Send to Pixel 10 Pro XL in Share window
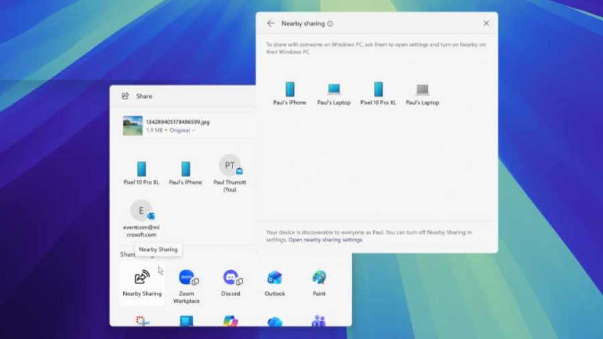Image resolution: width=603 pixels, height=339 pixels. (141, 173)
